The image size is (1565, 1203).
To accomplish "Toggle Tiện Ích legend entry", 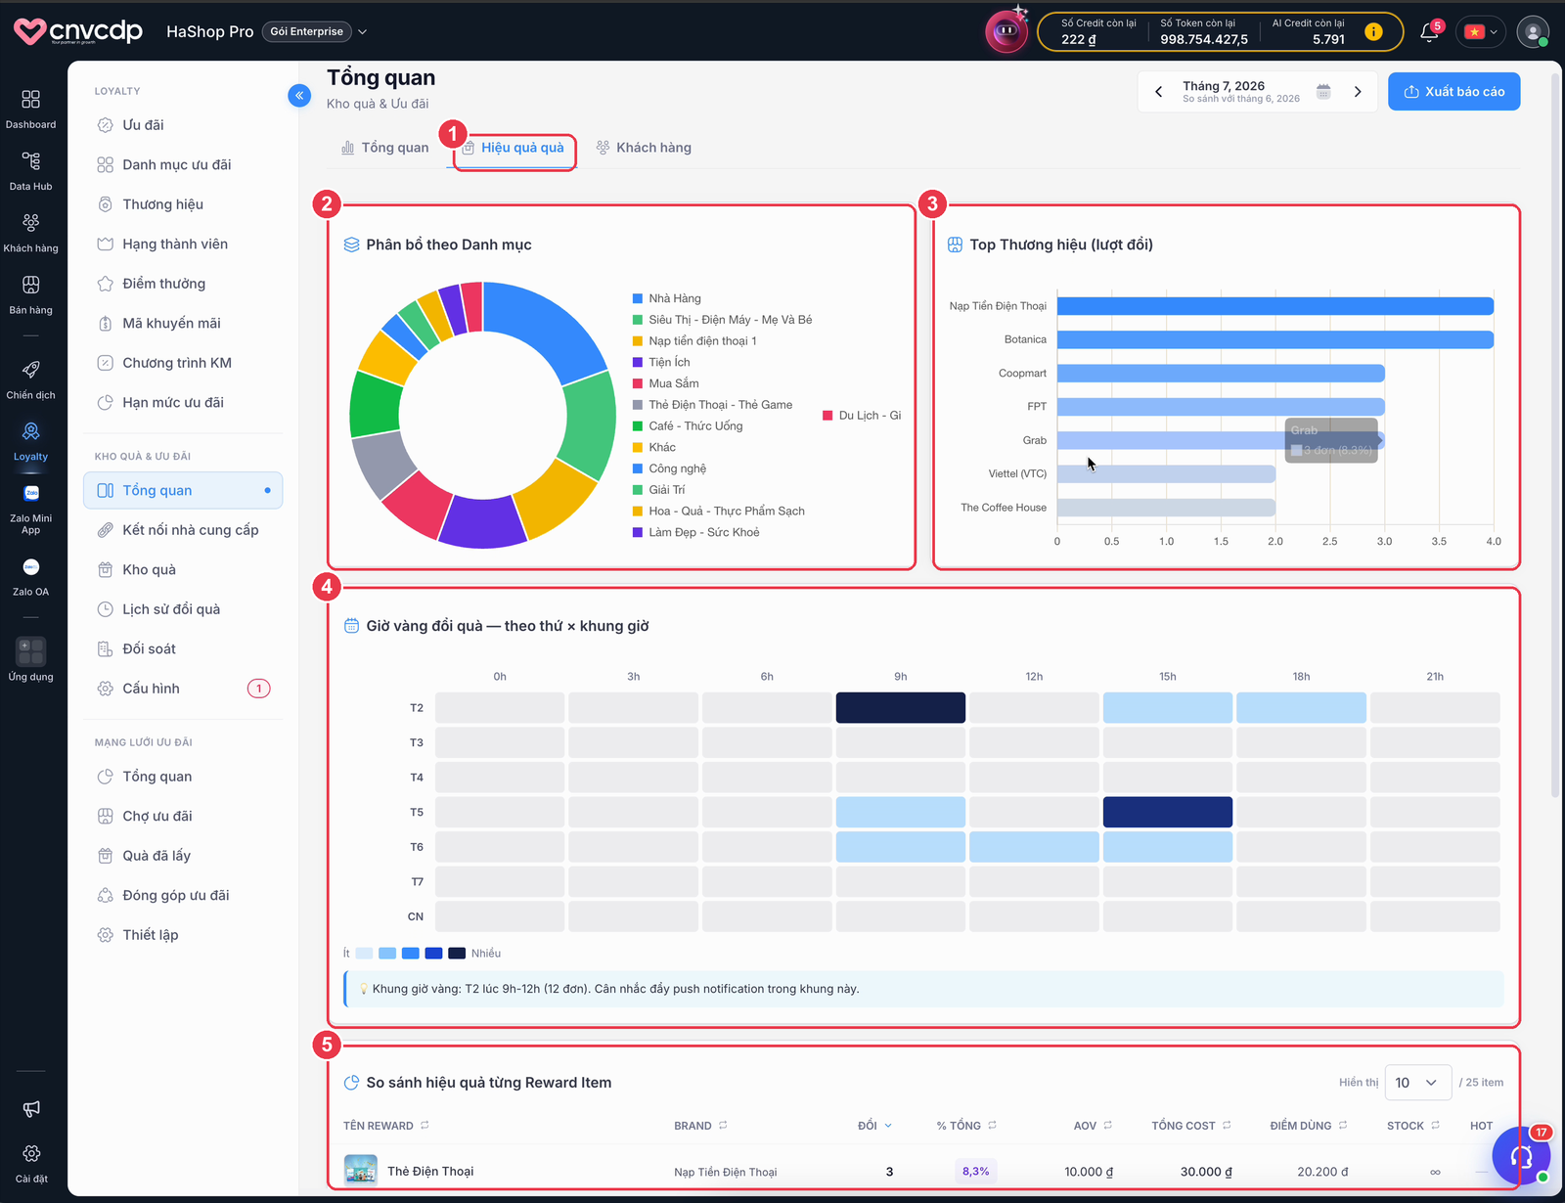I will click(x=661, y=362).
